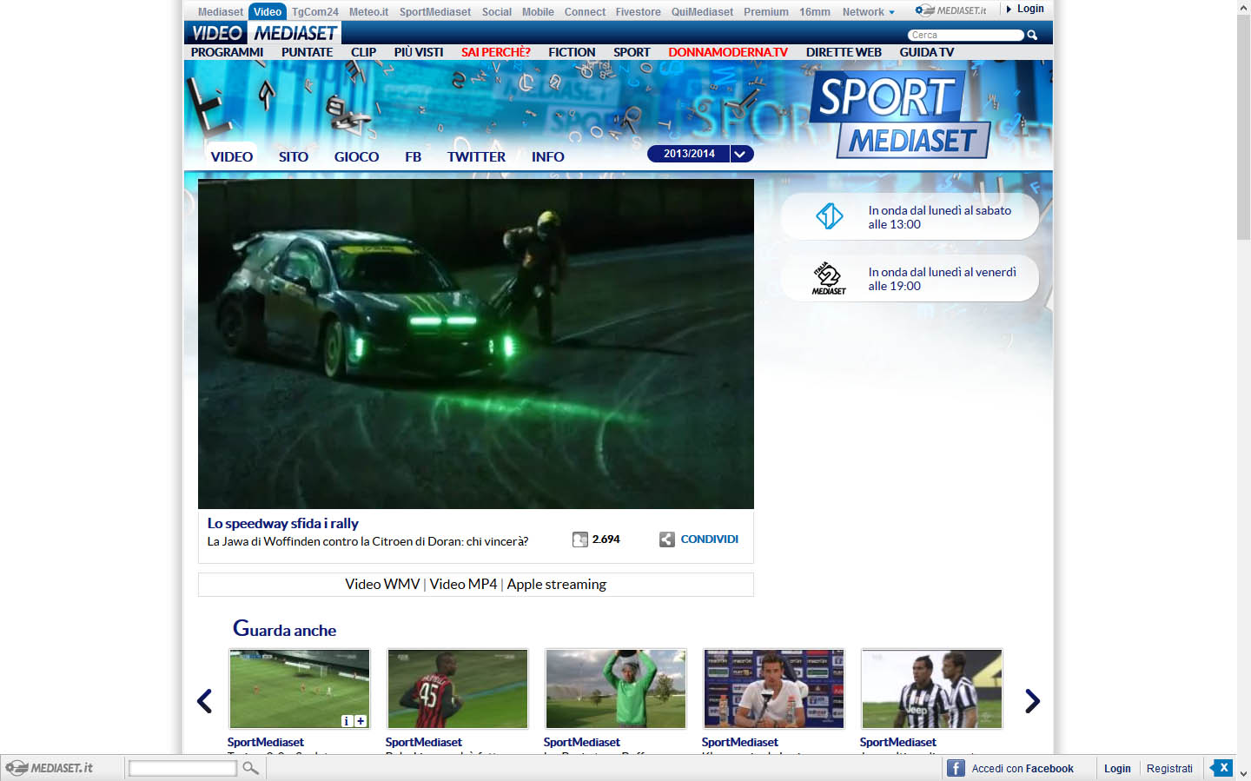
Task: Click CONDIVIDI share link
Action: click(x=709, y=539)
